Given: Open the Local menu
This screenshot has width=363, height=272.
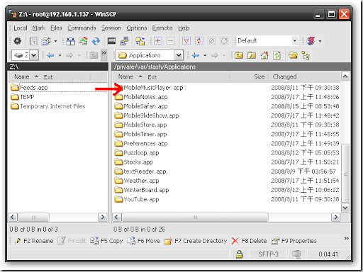Looking at the screenshot, I should point(21,28).
